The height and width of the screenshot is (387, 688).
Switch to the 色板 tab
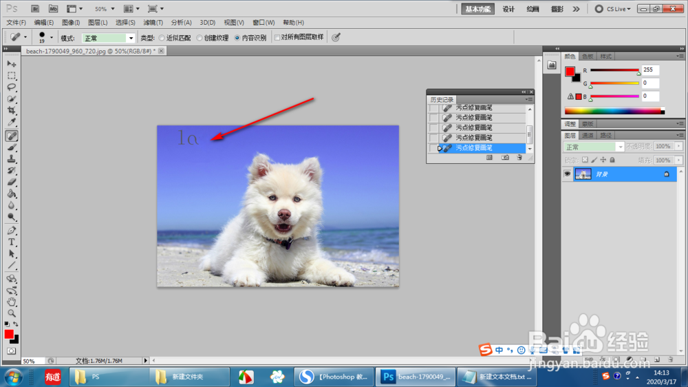pos(588,56)
